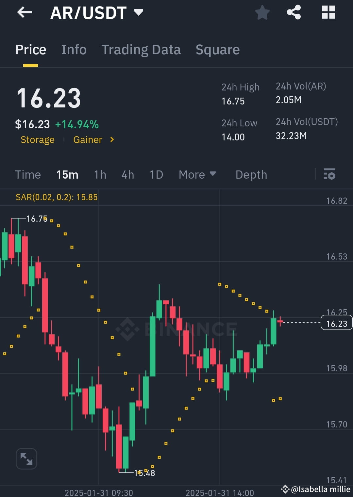Tap the Storage category link
This screenshot has width=353, height=497.
pos(38,140)
